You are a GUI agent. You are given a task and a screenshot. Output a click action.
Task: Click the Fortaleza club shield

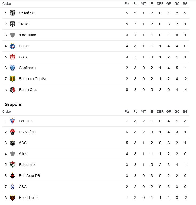tap(13, 121)
